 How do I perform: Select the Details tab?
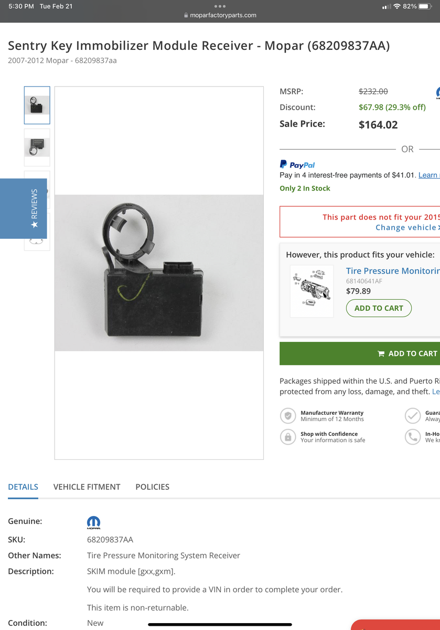click(23, 487)
